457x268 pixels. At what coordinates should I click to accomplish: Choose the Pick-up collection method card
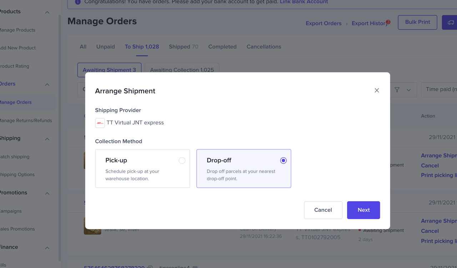click(142, 168)
